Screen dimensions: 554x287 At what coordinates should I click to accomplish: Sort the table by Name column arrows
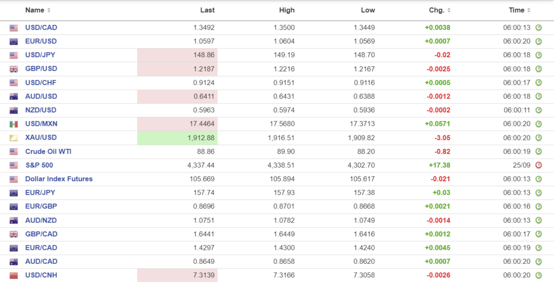click(x=49, y=10)
